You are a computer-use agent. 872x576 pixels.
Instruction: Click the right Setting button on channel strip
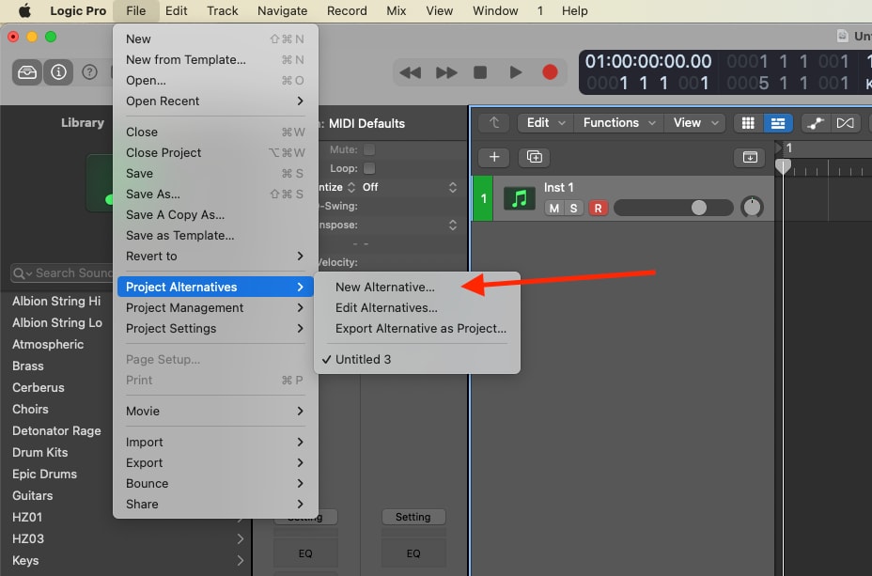[x=413, y=517]
